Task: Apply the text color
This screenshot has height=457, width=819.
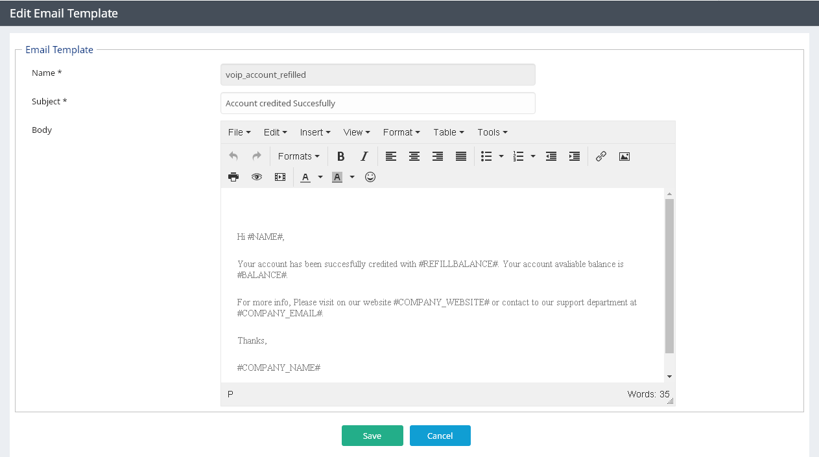Action: click(x=305, y=177)
